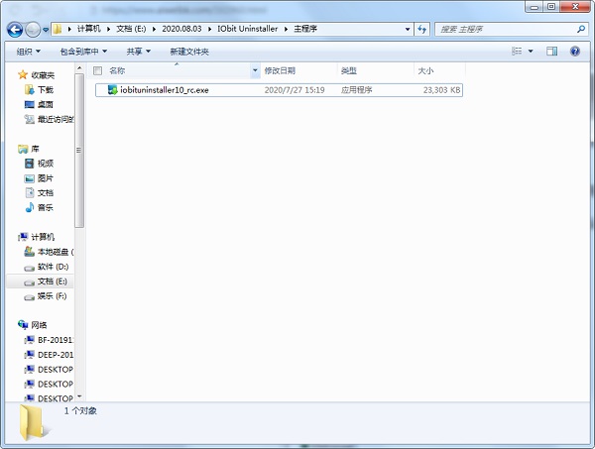Select 2020.08.03 in the address breadcrumb
Viewport: 595px width, 449px height.
coord(181,29)
